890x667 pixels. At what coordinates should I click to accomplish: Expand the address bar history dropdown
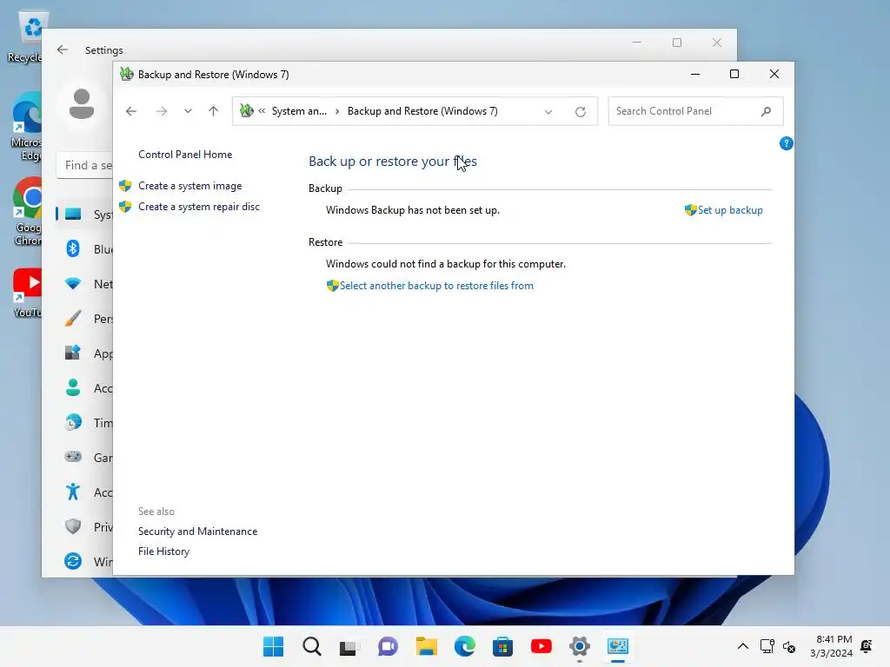click(x=548, y=112)
